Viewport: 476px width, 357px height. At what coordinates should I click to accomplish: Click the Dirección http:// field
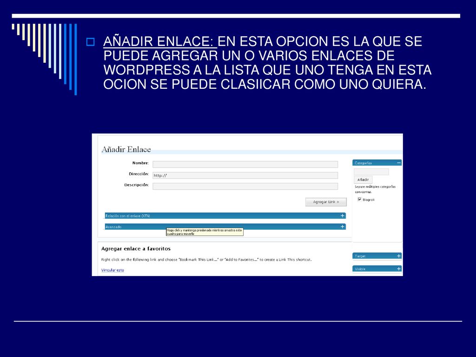245,175
